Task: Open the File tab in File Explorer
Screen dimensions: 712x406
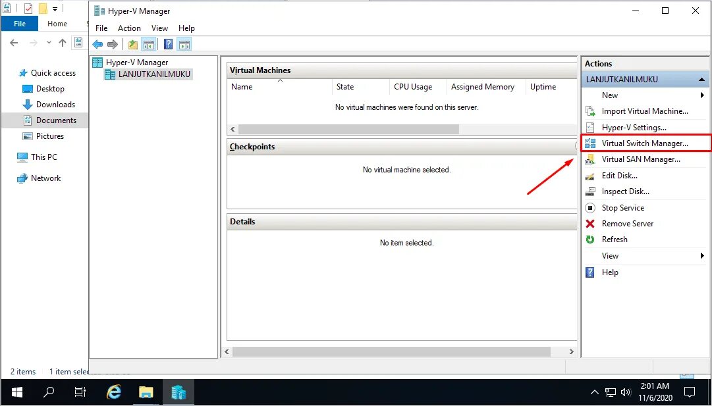Action: (x=20, y=24)
